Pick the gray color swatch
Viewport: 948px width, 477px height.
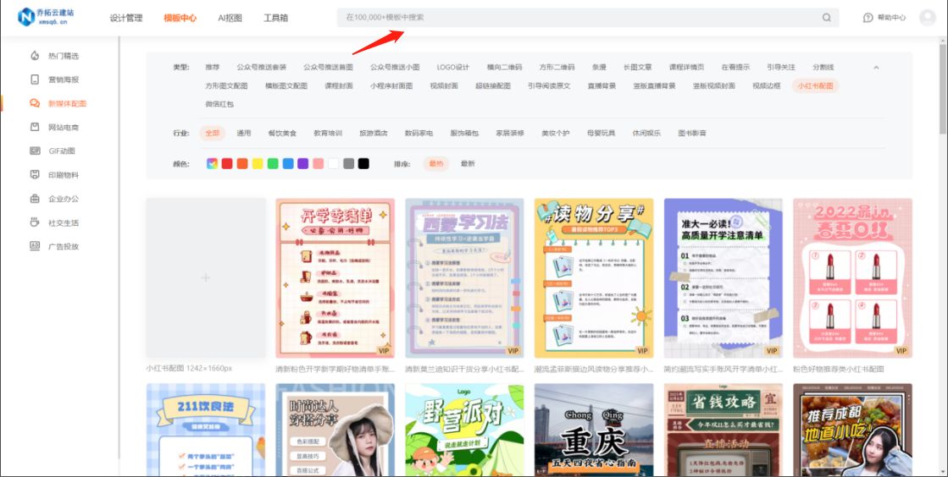(x=349, y=163)
